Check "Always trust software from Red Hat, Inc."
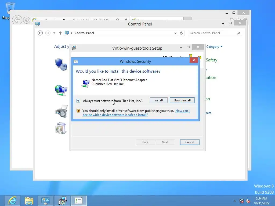The width and height of the screenshot is (275, 206). [x=78, y=101]
